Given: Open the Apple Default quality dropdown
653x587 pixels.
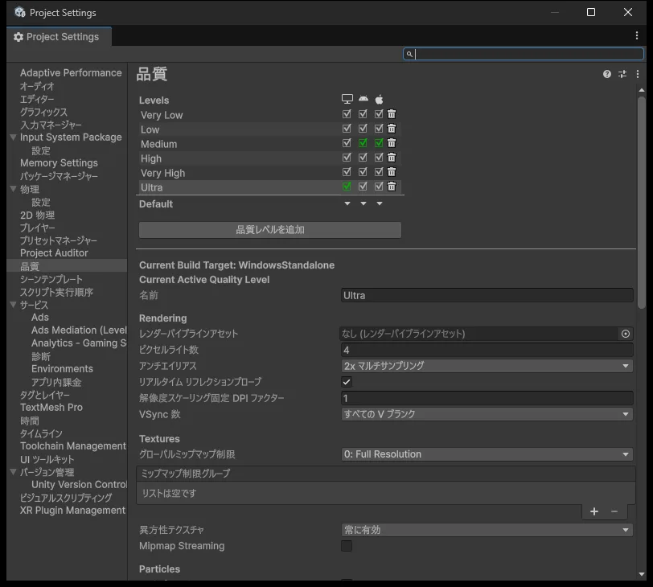Looking at the screenshot, I should [380, 203].
